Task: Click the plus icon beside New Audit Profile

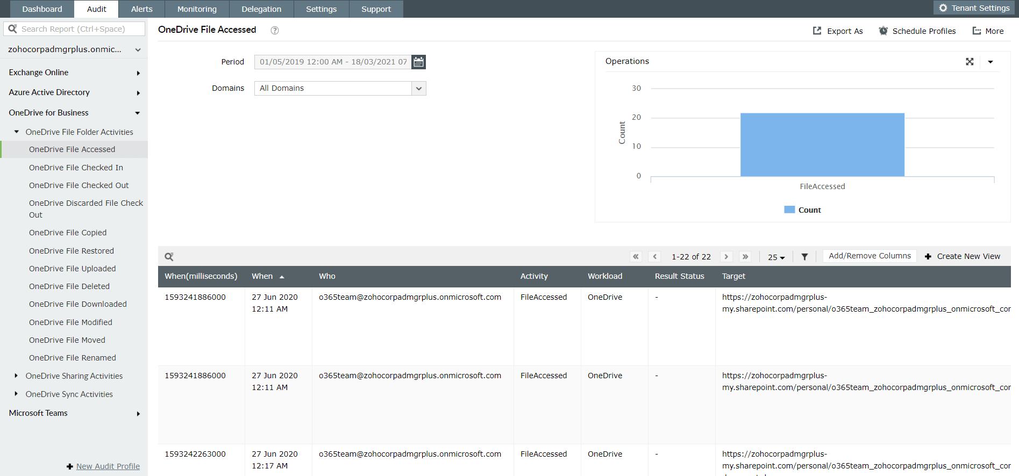Action: pos(69,466)
